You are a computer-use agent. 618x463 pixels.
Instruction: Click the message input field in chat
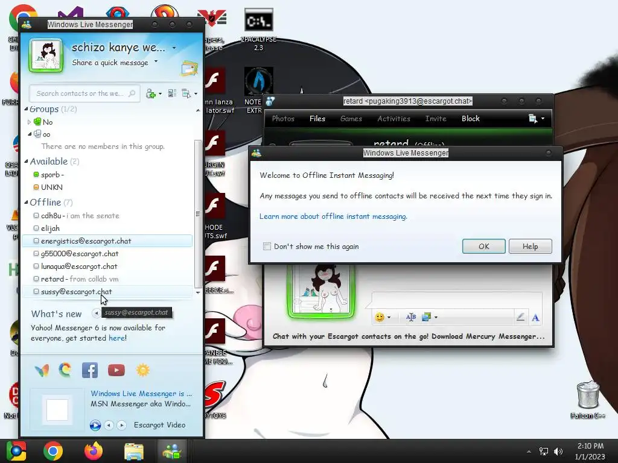(457, 300)
